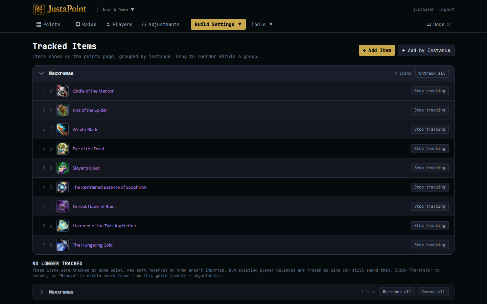
Task: Click the Kiss of the Spider item icon
Action: click(x=63, y=110)
